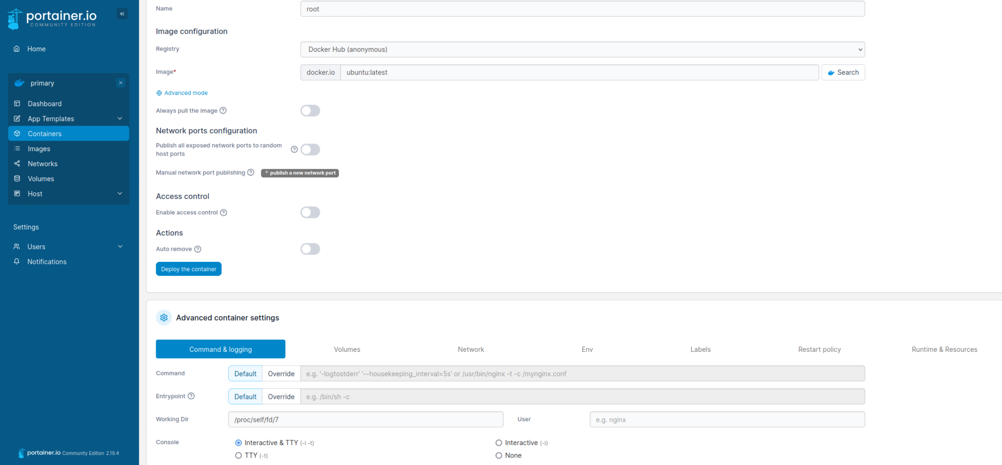Click into the Working Dir input field
Viewport: 1002px width, 465px height.
(365, 420)
